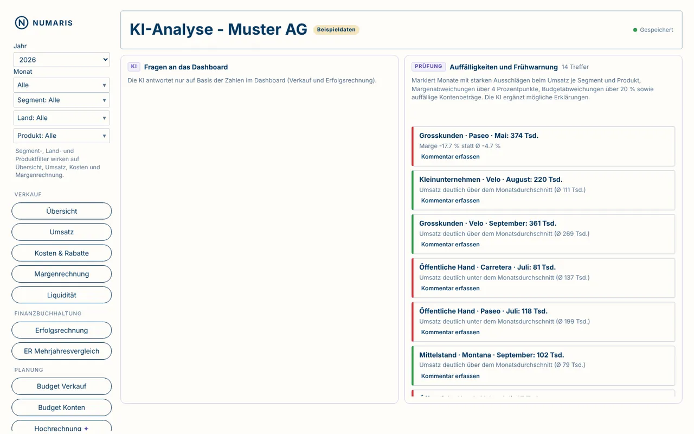The width and height of the screenshot is (694, 434).
Task: Click the KI badge beside Fragen an das Dashboard
Action: 134,67
